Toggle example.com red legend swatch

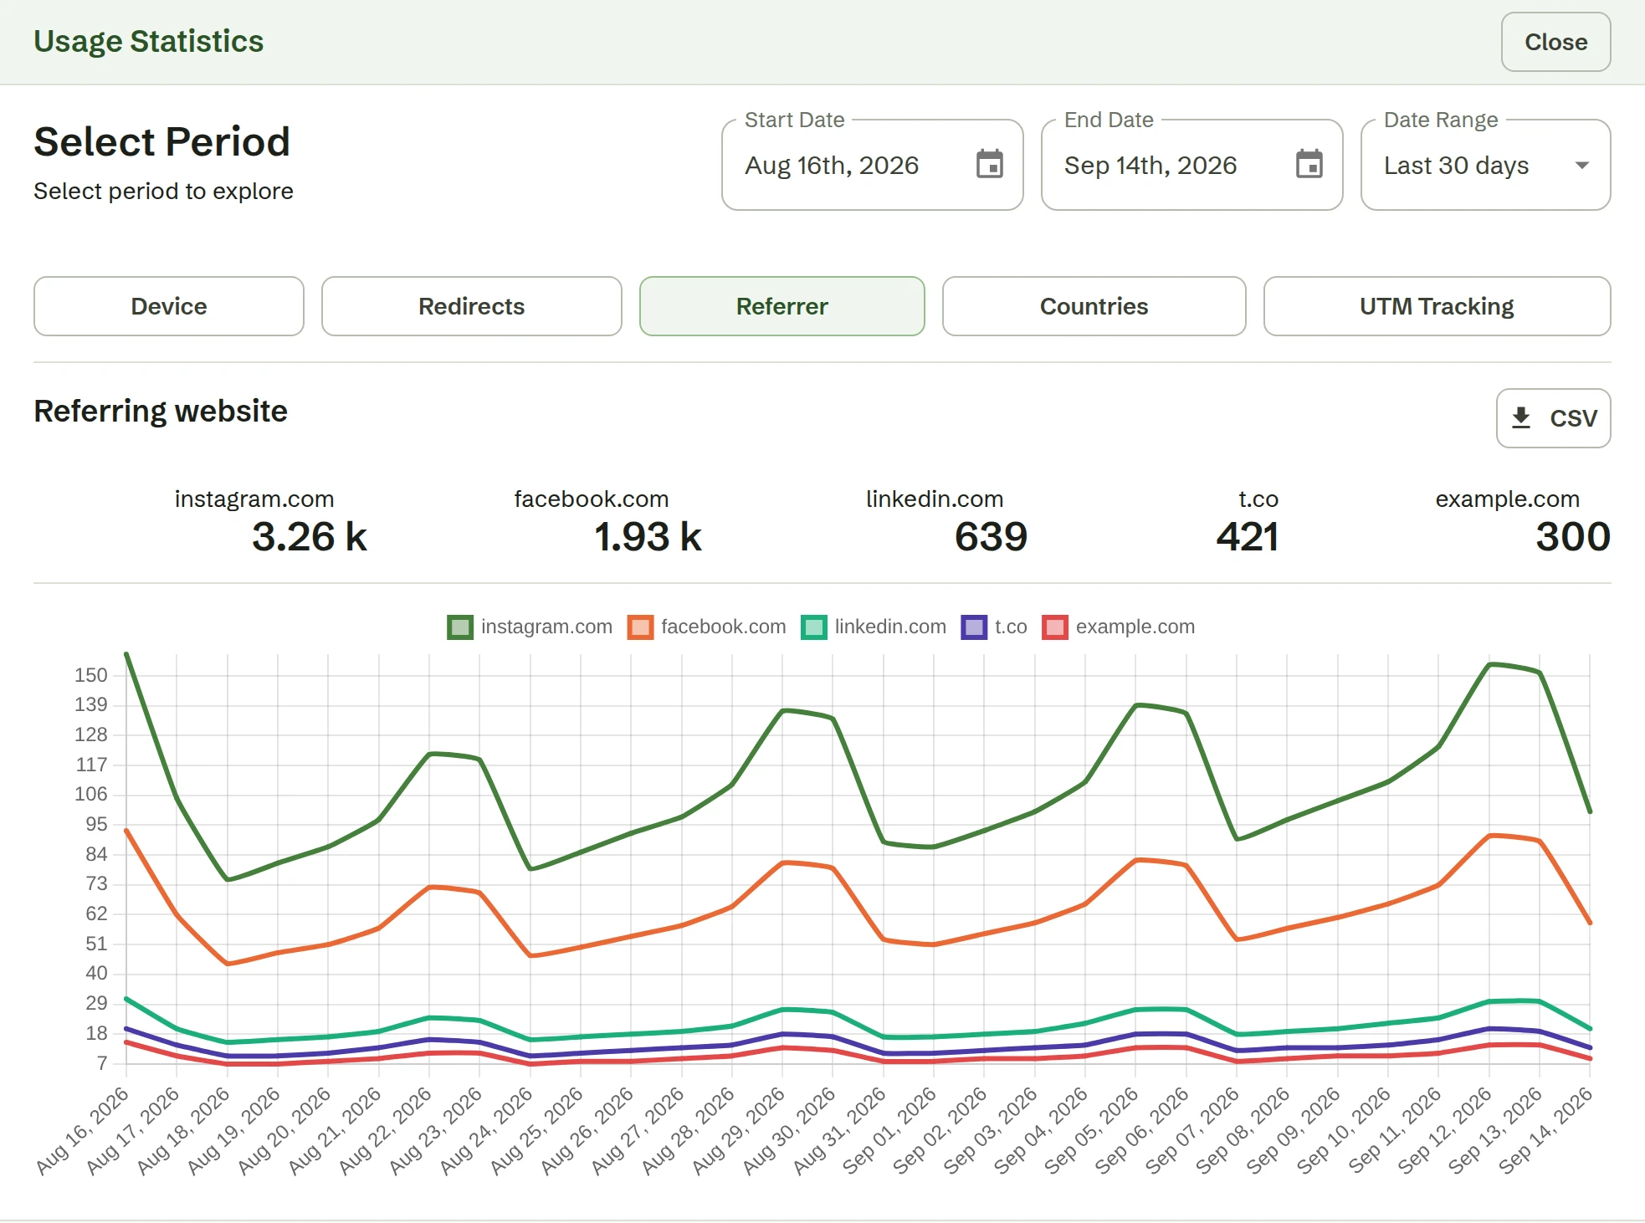1055,627
